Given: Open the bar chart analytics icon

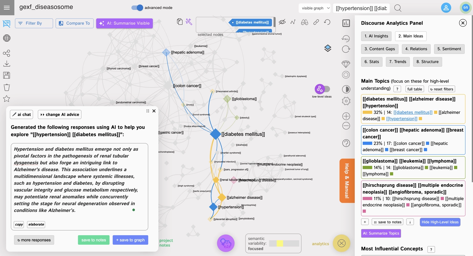Looking at the screenshot, I should coord(346,23).
